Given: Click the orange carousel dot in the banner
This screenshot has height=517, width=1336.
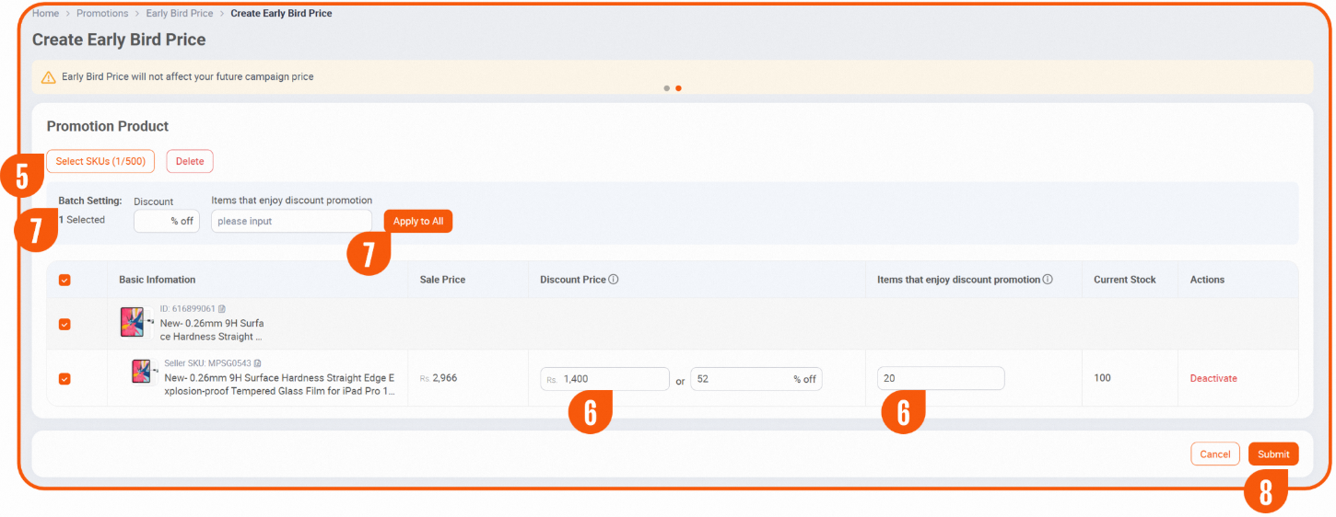Looking at the screenshot, I should click(678, 88).
